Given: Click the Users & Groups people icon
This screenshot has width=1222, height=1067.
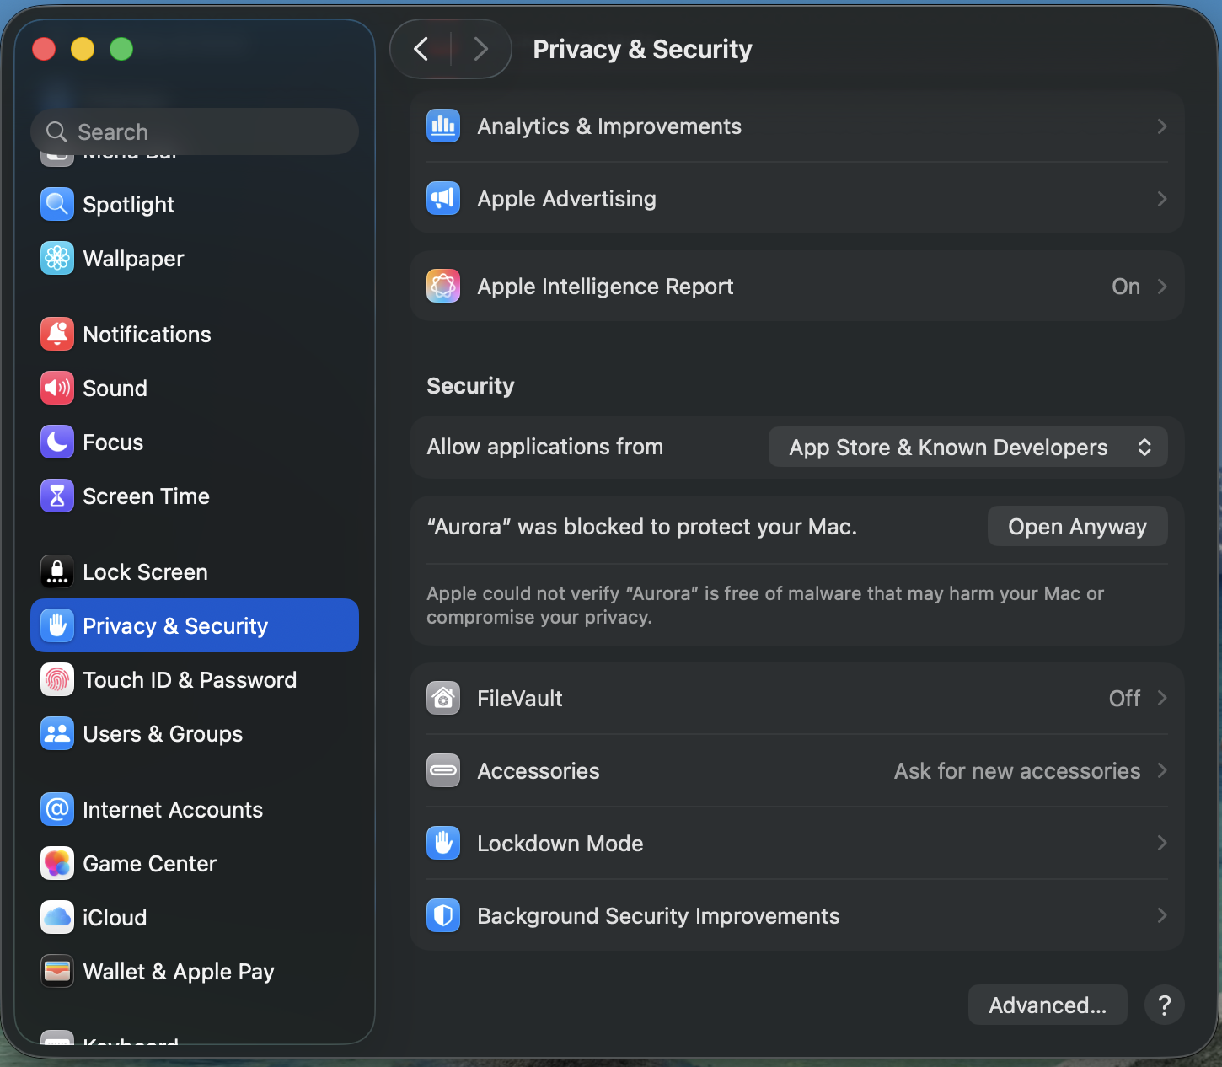Looking at the screenshot, I should (57, 733).
